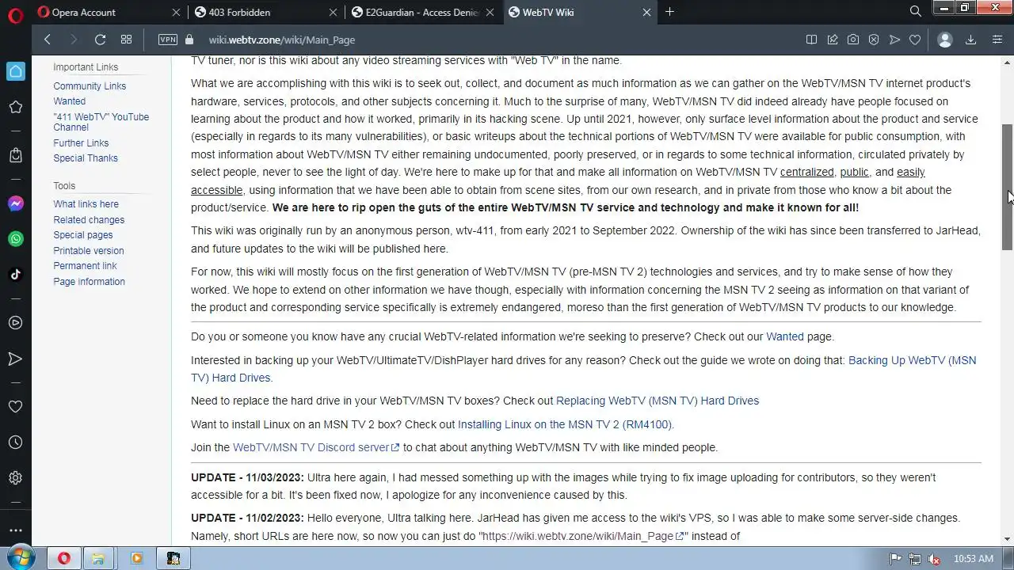1014x570 pixels.
Task: Bookmark this page with the heart icon in address bar
Action: coord(915,40)
